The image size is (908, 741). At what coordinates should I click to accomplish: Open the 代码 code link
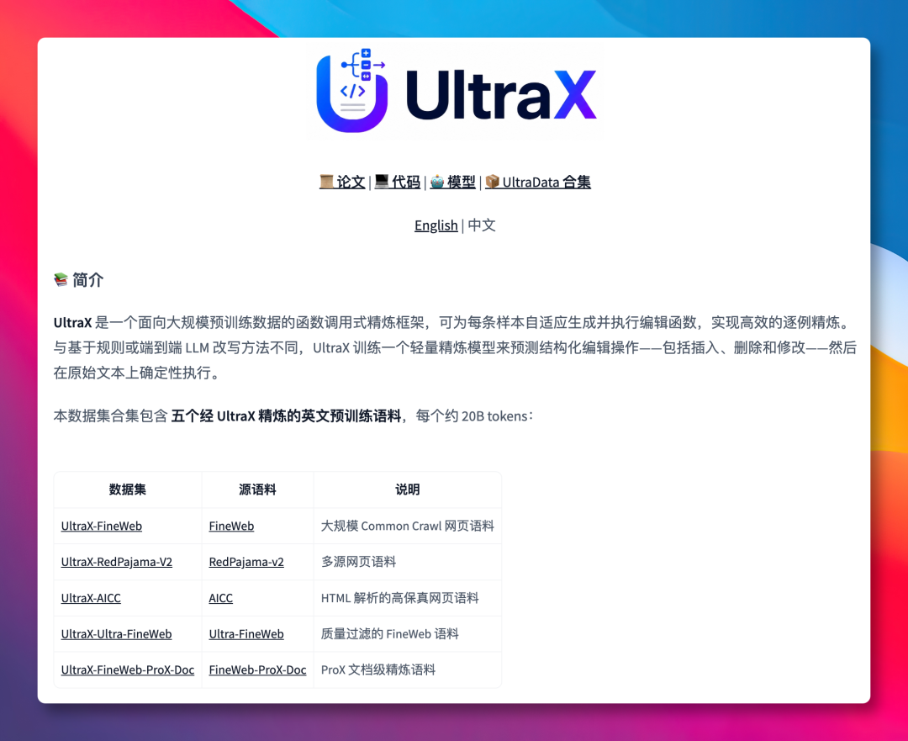point(397,182)
